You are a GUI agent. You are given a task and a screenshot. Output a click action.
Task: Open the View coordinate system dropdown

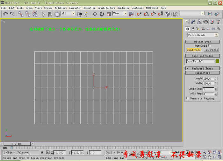point(120,13)
